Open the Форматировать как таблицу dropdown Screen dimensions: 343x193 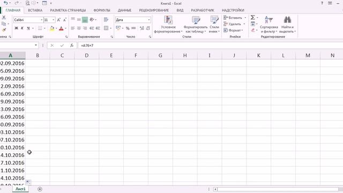coord(196,25)
